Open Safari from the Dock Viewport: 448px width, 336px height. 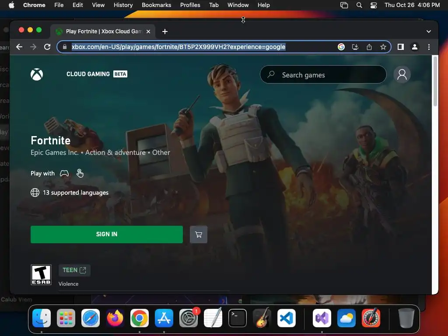pyautogui.click(x=91, y=318)
